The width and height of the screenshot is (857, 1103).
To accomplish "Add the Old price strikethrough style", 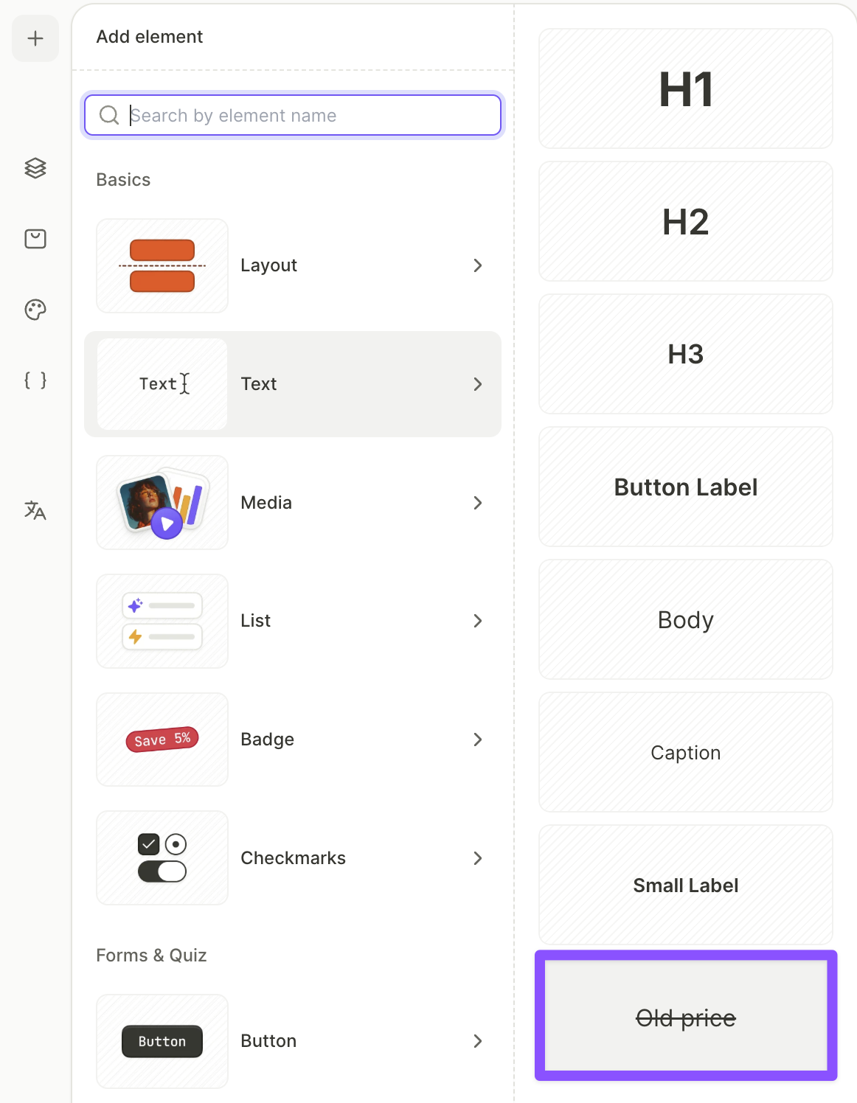I will (686, 1016).
